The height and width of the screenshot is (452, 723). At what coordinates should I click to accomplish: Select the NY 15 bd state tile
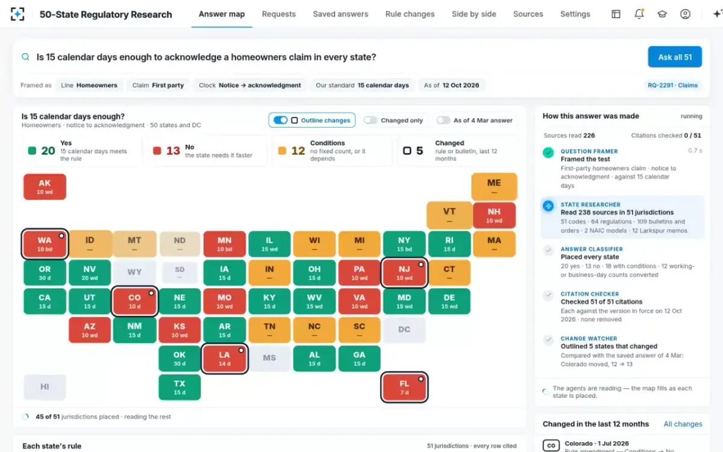pyautogui.click(x=404, y=244)
